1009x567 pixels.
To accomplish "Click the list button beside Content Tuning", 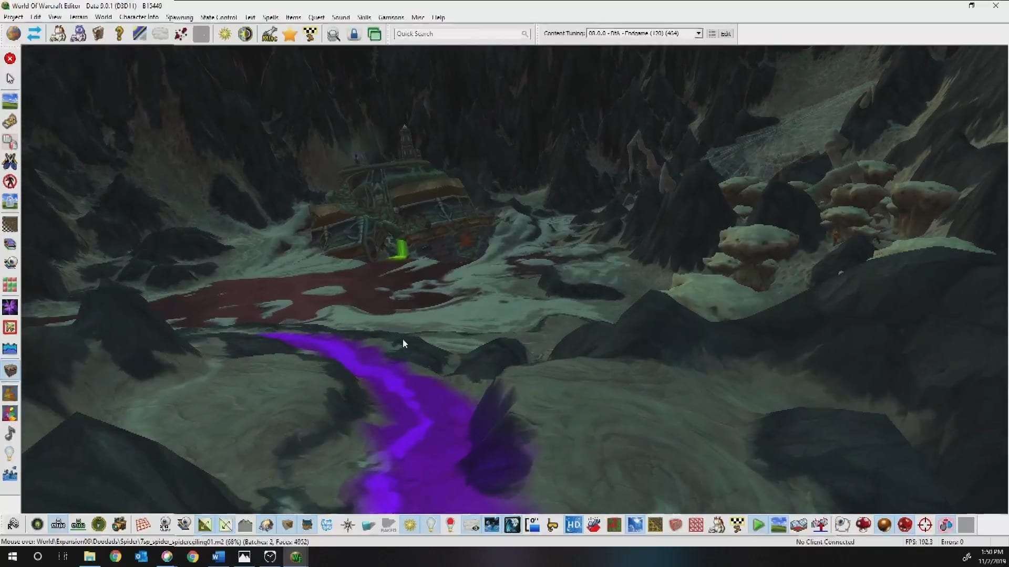I will (x=712, y=34).
